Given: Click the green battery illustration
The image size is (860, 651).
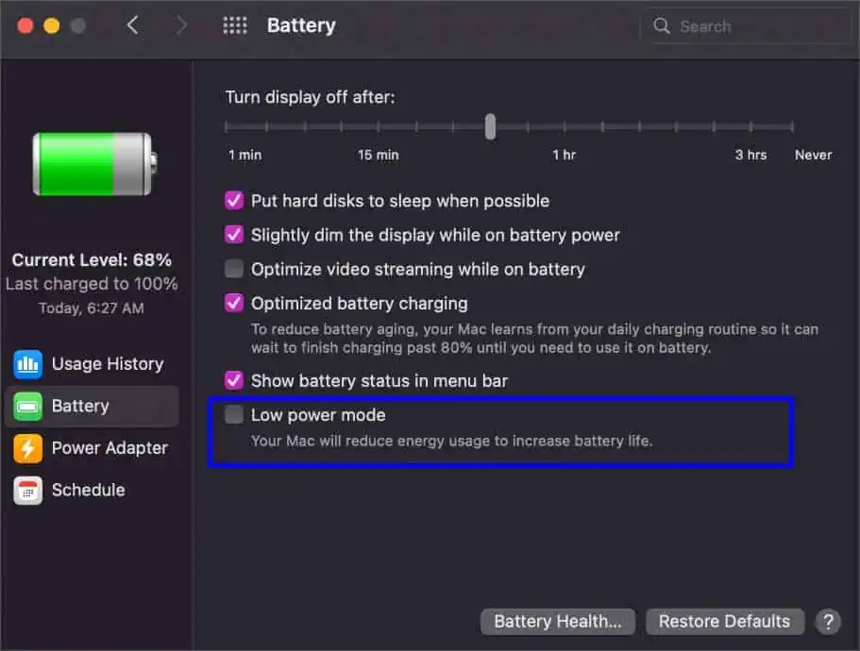Looking at the screenshot, I should click(92, 162).
